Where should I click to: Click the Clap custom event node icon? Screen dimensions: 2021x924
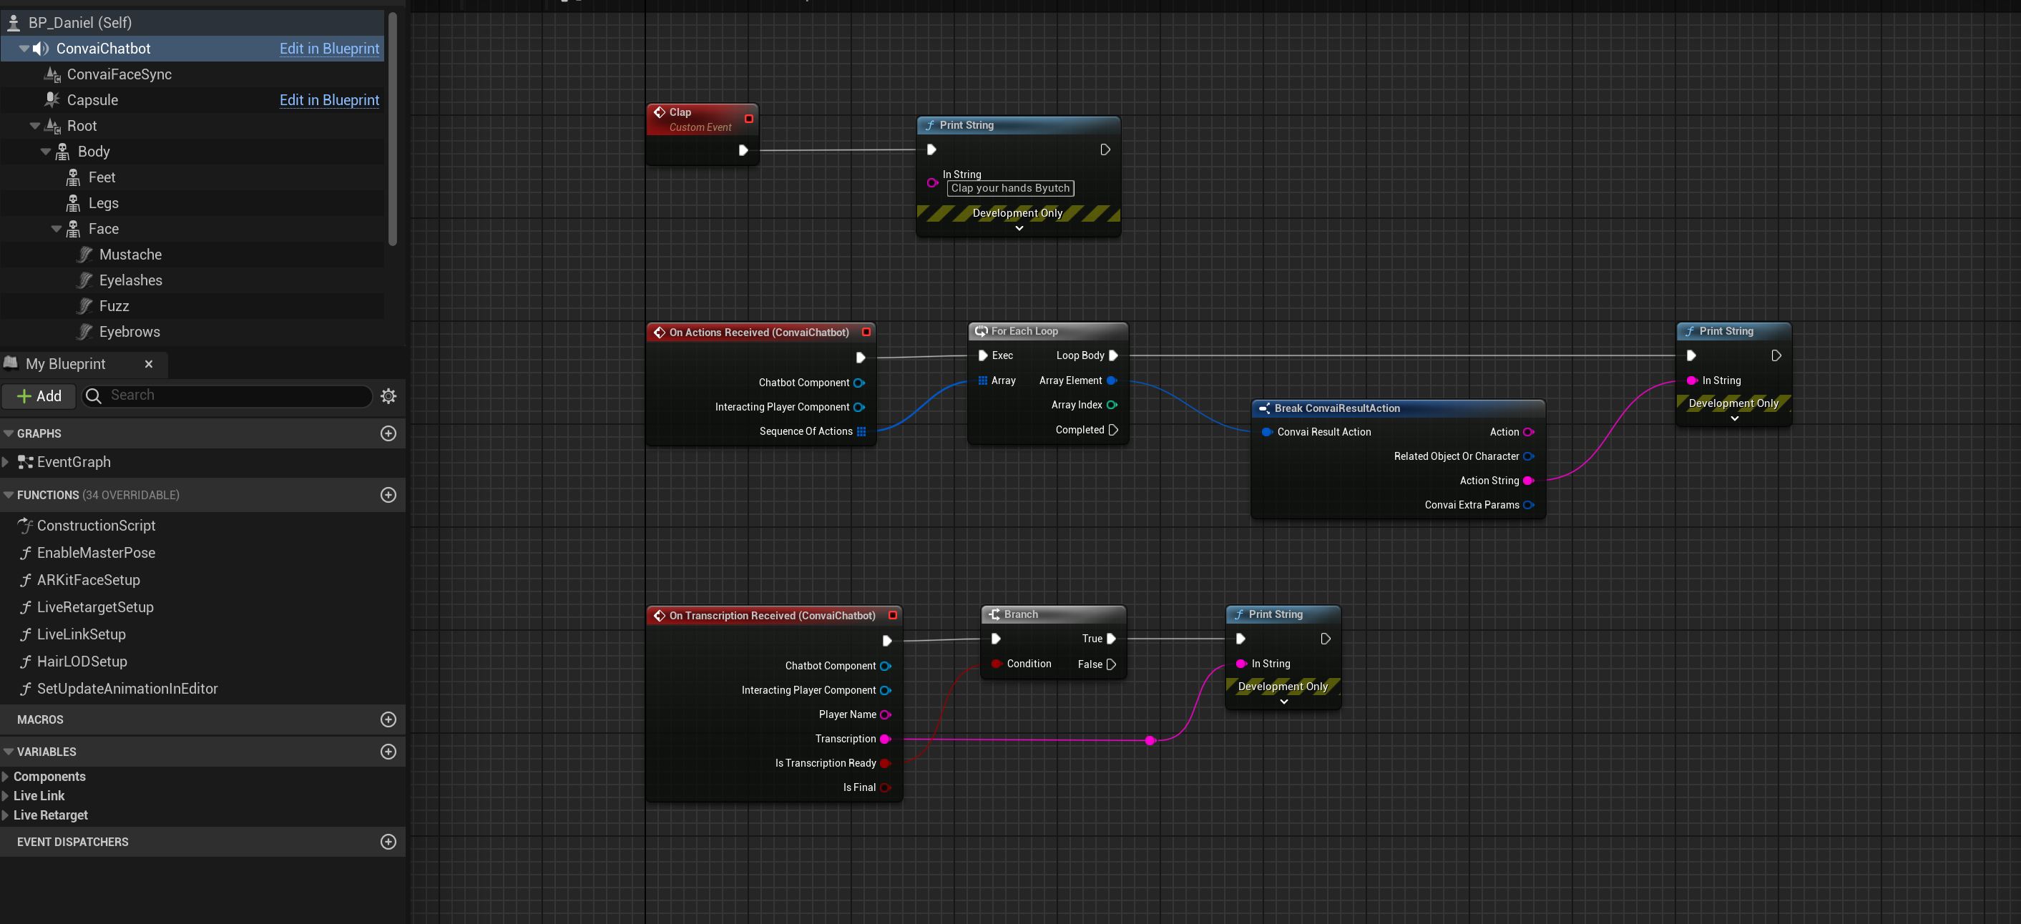coord(659,112)
